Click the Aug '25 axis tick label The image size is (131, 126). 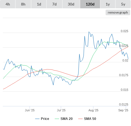[93, 110]
